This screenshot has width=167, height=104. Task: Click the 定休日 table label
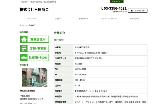pyautogui.click(x=58, y=86)
